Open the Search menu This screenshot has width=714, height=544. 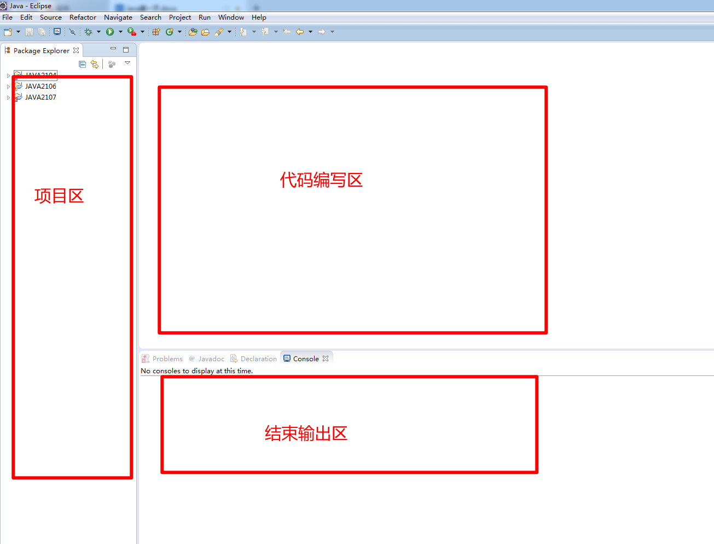[150, 18]
